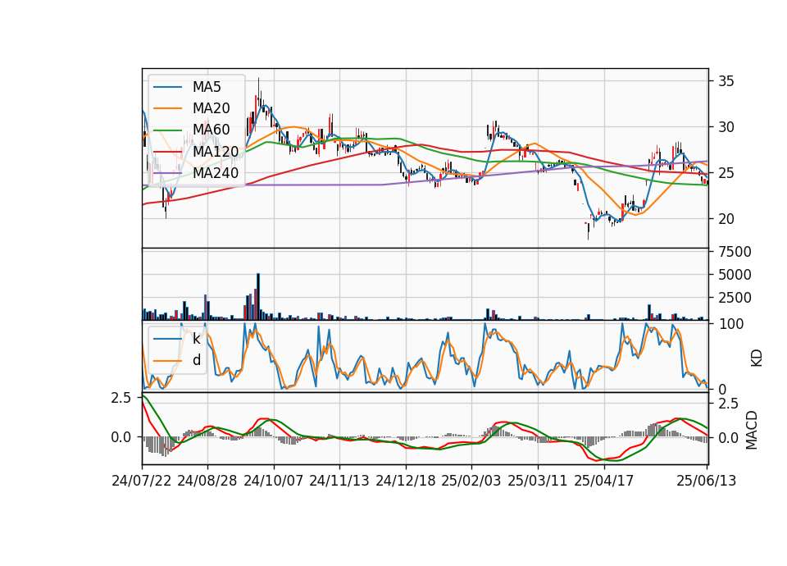Screen dimensions: 787x566
Task: Click the MA60 legend entry
Action: [192, 130]
